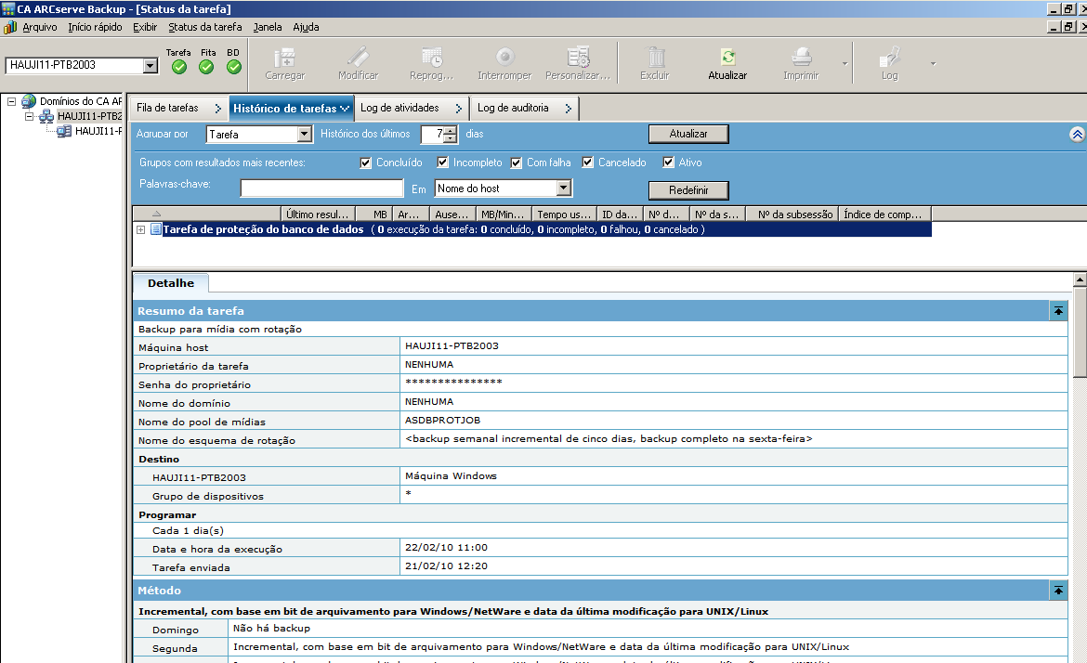Click the Excluir trash icon

(655, 58)
